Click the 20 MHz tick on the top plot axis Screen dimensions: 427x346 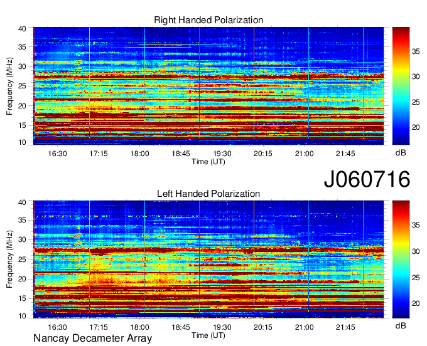pos(22,106)
